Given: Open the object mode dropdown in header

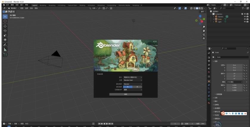Looking at the screenshot, I should [x=13, y=8].
